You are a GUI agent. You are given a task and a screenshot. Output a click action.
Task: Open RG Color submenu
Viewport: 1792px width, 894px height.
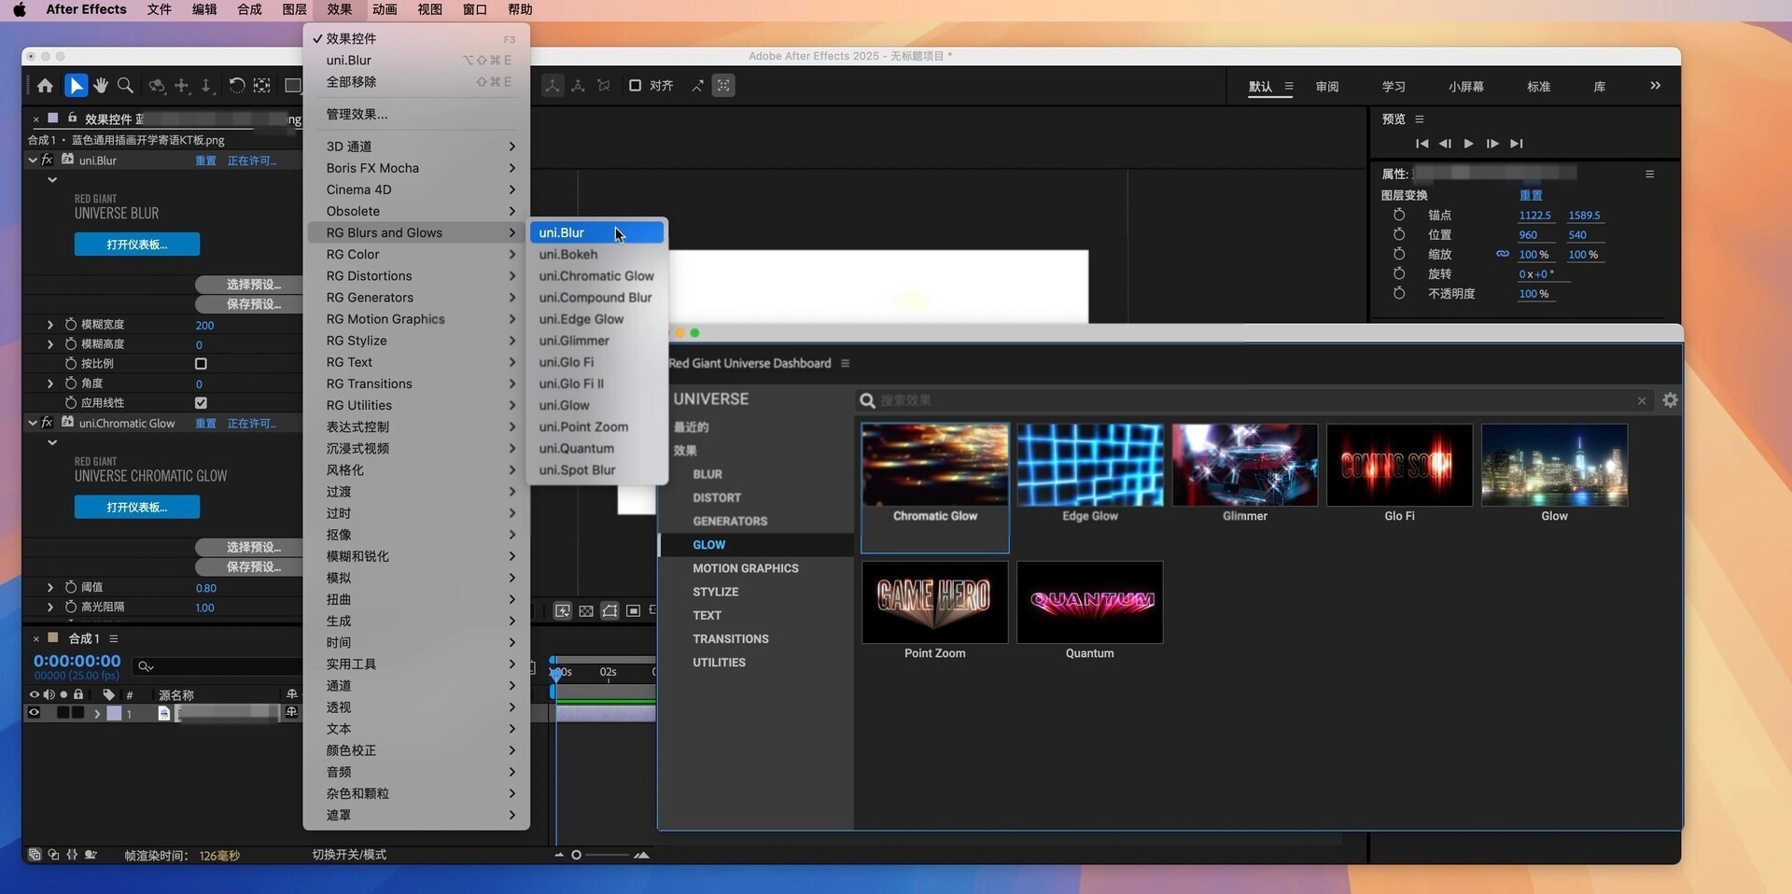416,255
